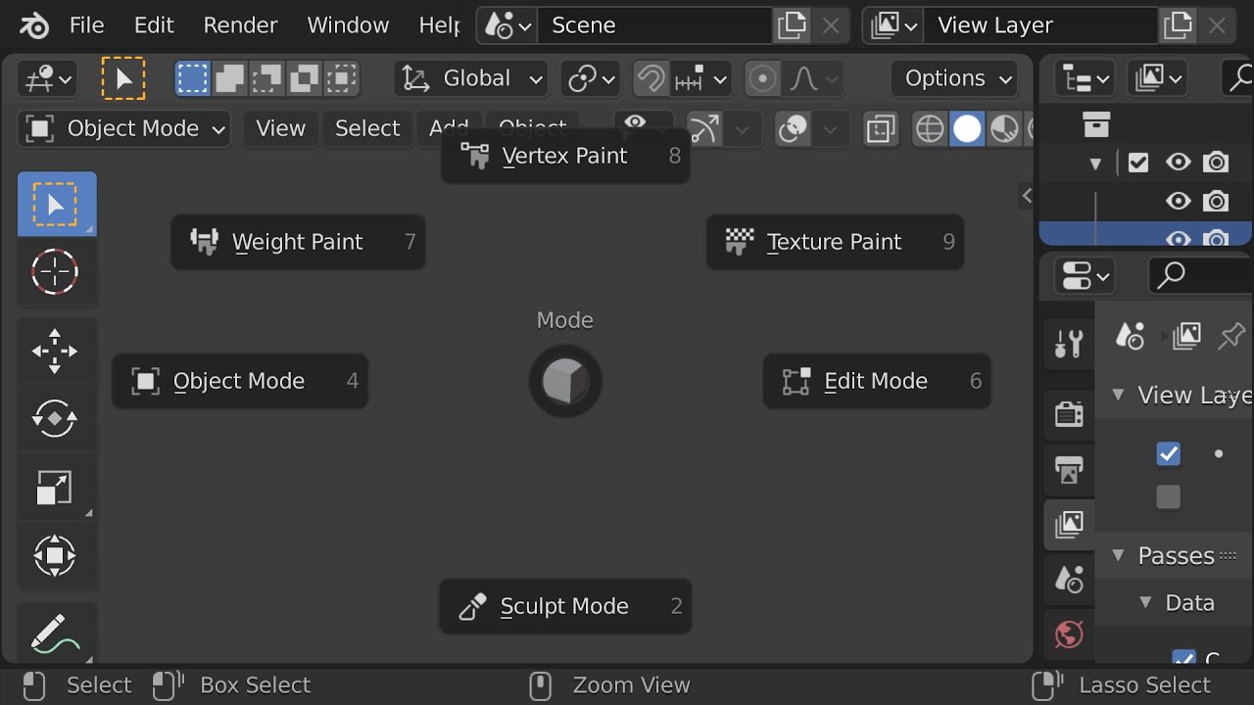Open the viewport Select menu
Viewport: 1254px width, 705px height.
[367, 128]
